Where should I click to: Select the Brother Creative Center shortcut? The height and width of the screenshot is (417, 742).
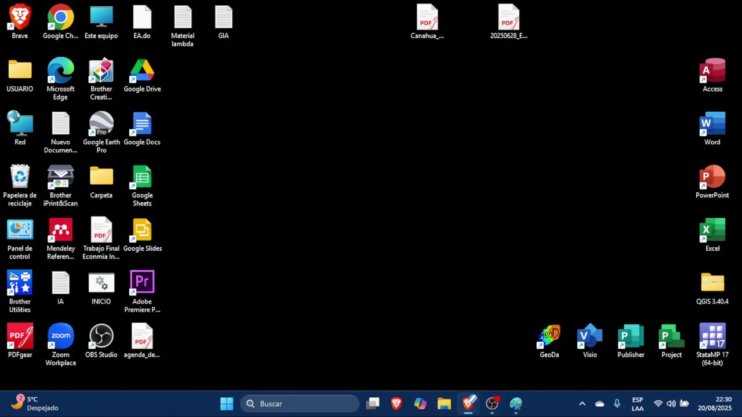pos(101,79)
